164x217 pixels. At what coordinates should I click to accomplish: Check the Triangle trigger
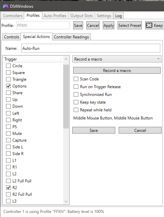coord(8,79)
